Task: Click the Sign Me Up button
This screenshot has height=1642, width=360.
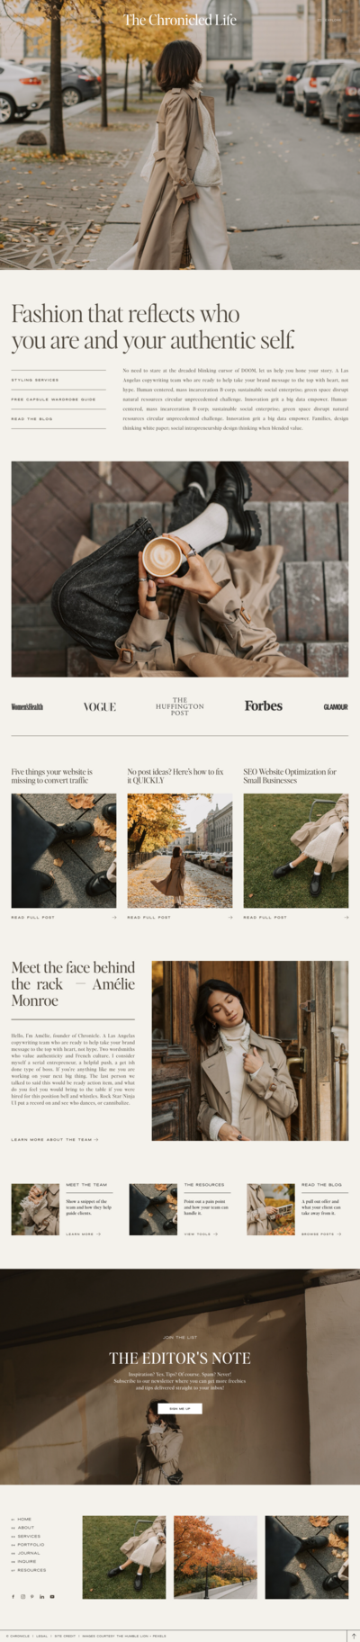Action: (180, 1408)
